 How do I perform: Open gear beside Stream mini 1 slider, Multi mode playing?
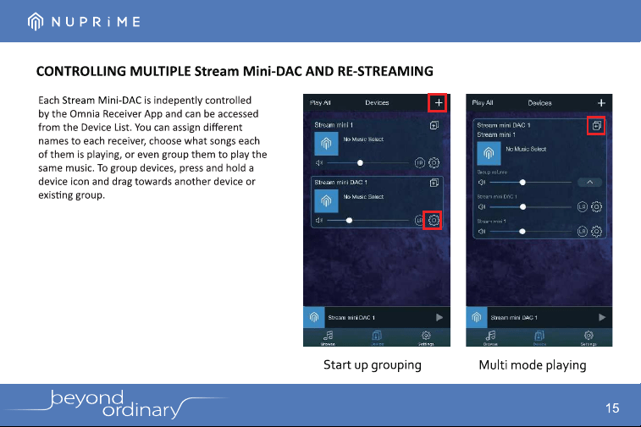pos(596,232)
